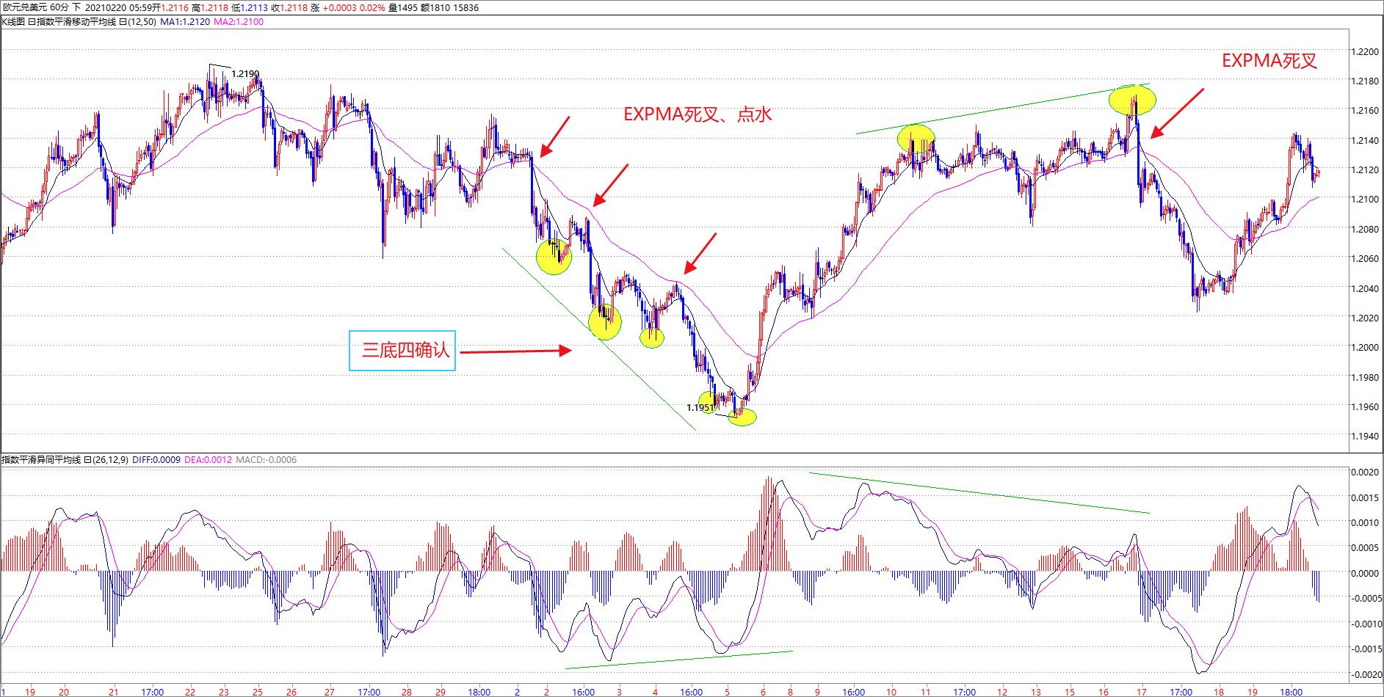Click price axis label 1.1940
The image size is (1384, 697).
(x=1365, y=436)
